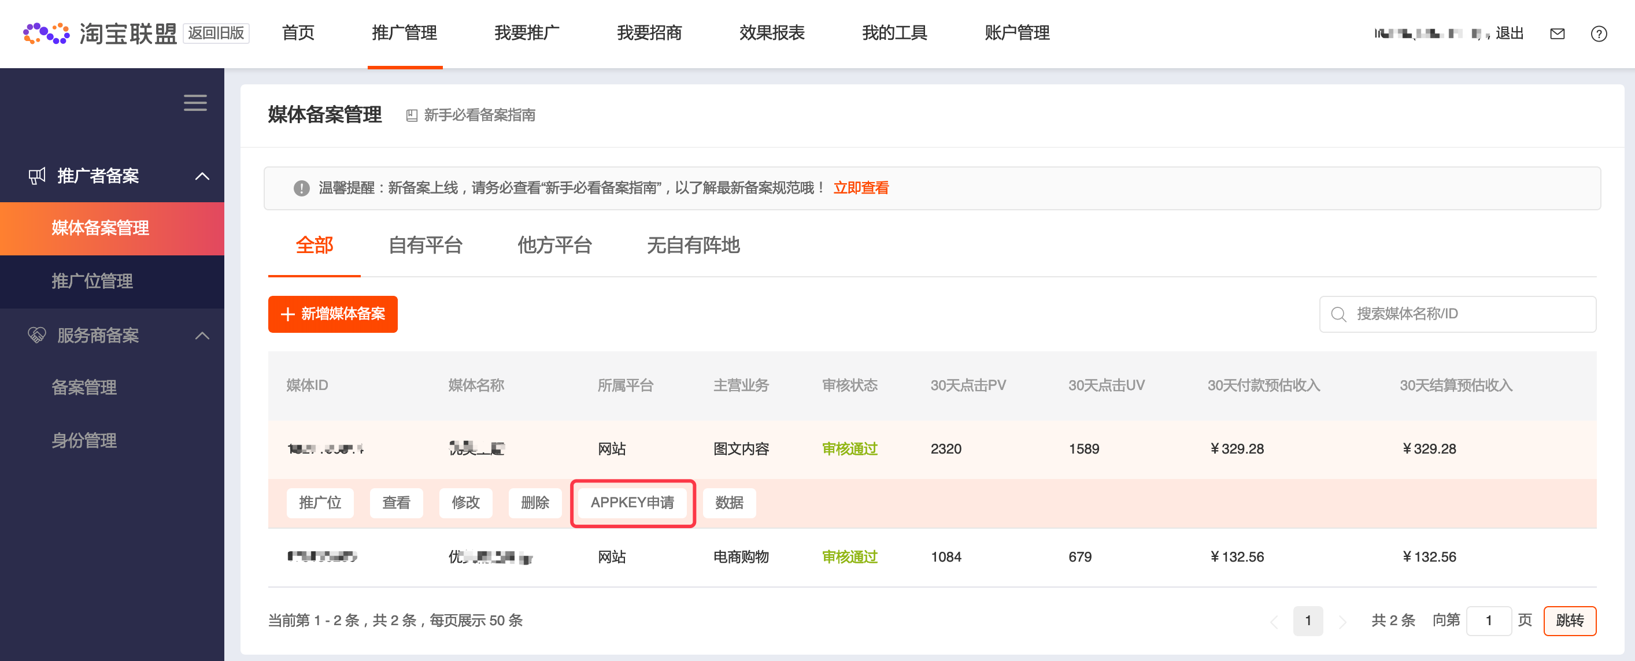
Task: Switch to the 自有平台 tab
Action: click(x=426, y=246)
